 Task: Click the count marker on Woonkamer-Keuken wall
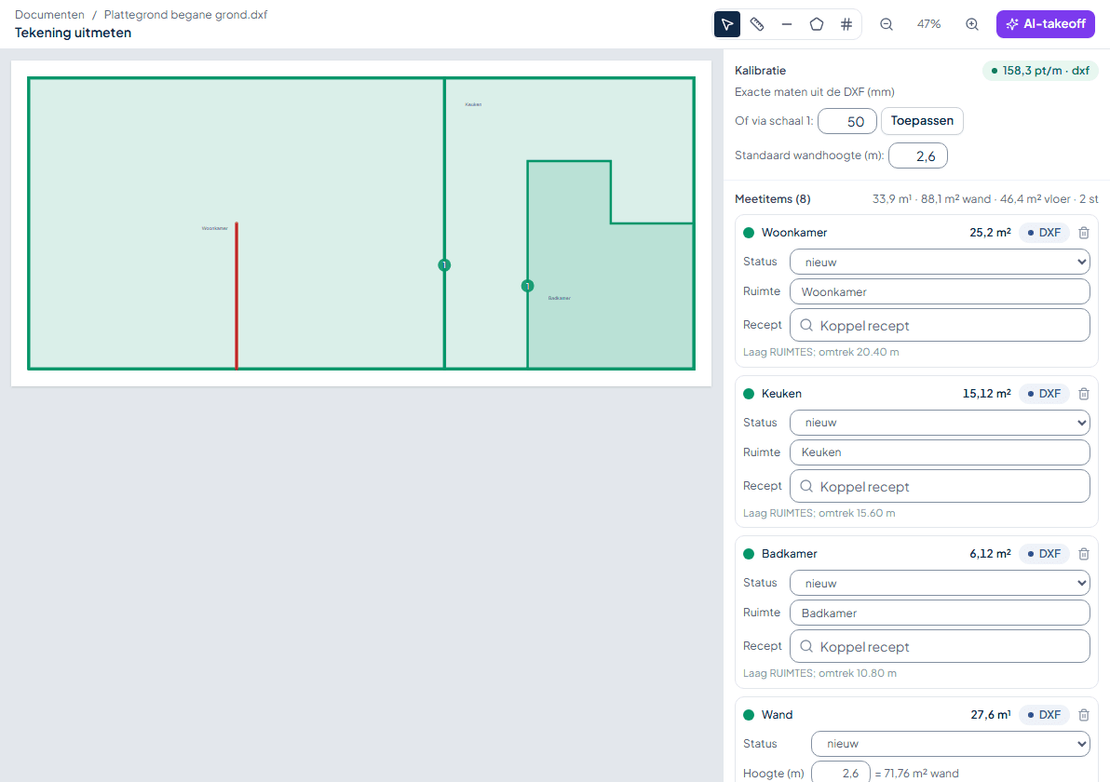tap(444, 265)
